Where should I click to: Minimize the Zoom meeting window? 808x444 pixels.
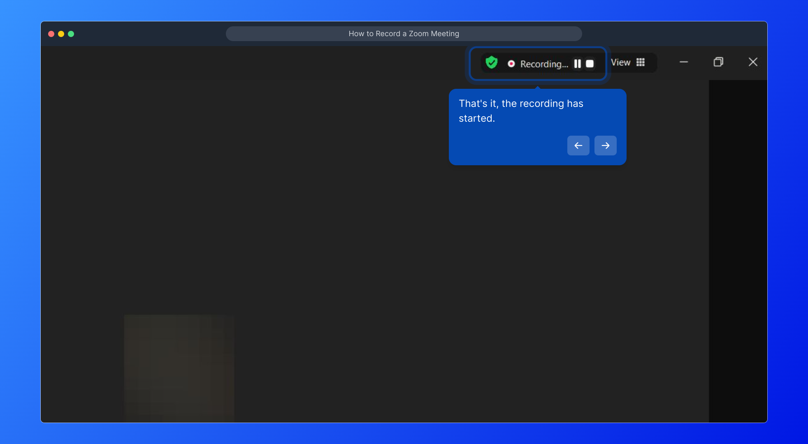tap(684, 62)
